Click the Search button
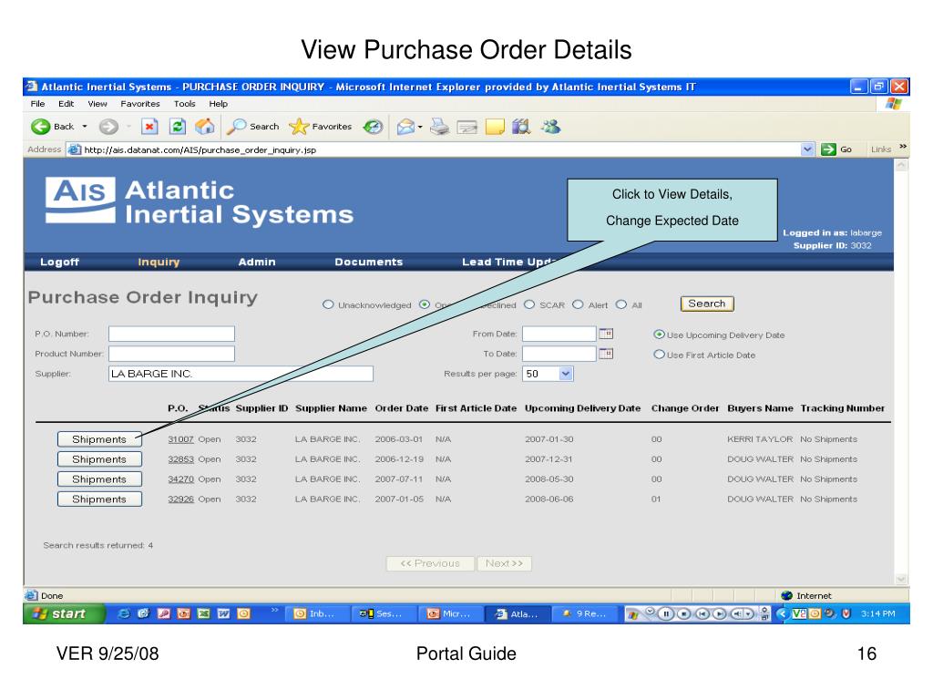The width and height of the screenshot is (933, 700). pyautogui.click(x=707, y=304)
